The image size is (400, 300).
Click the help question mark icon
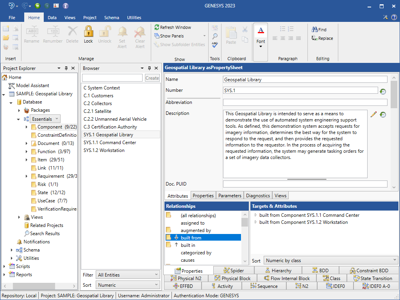(394, 17)
